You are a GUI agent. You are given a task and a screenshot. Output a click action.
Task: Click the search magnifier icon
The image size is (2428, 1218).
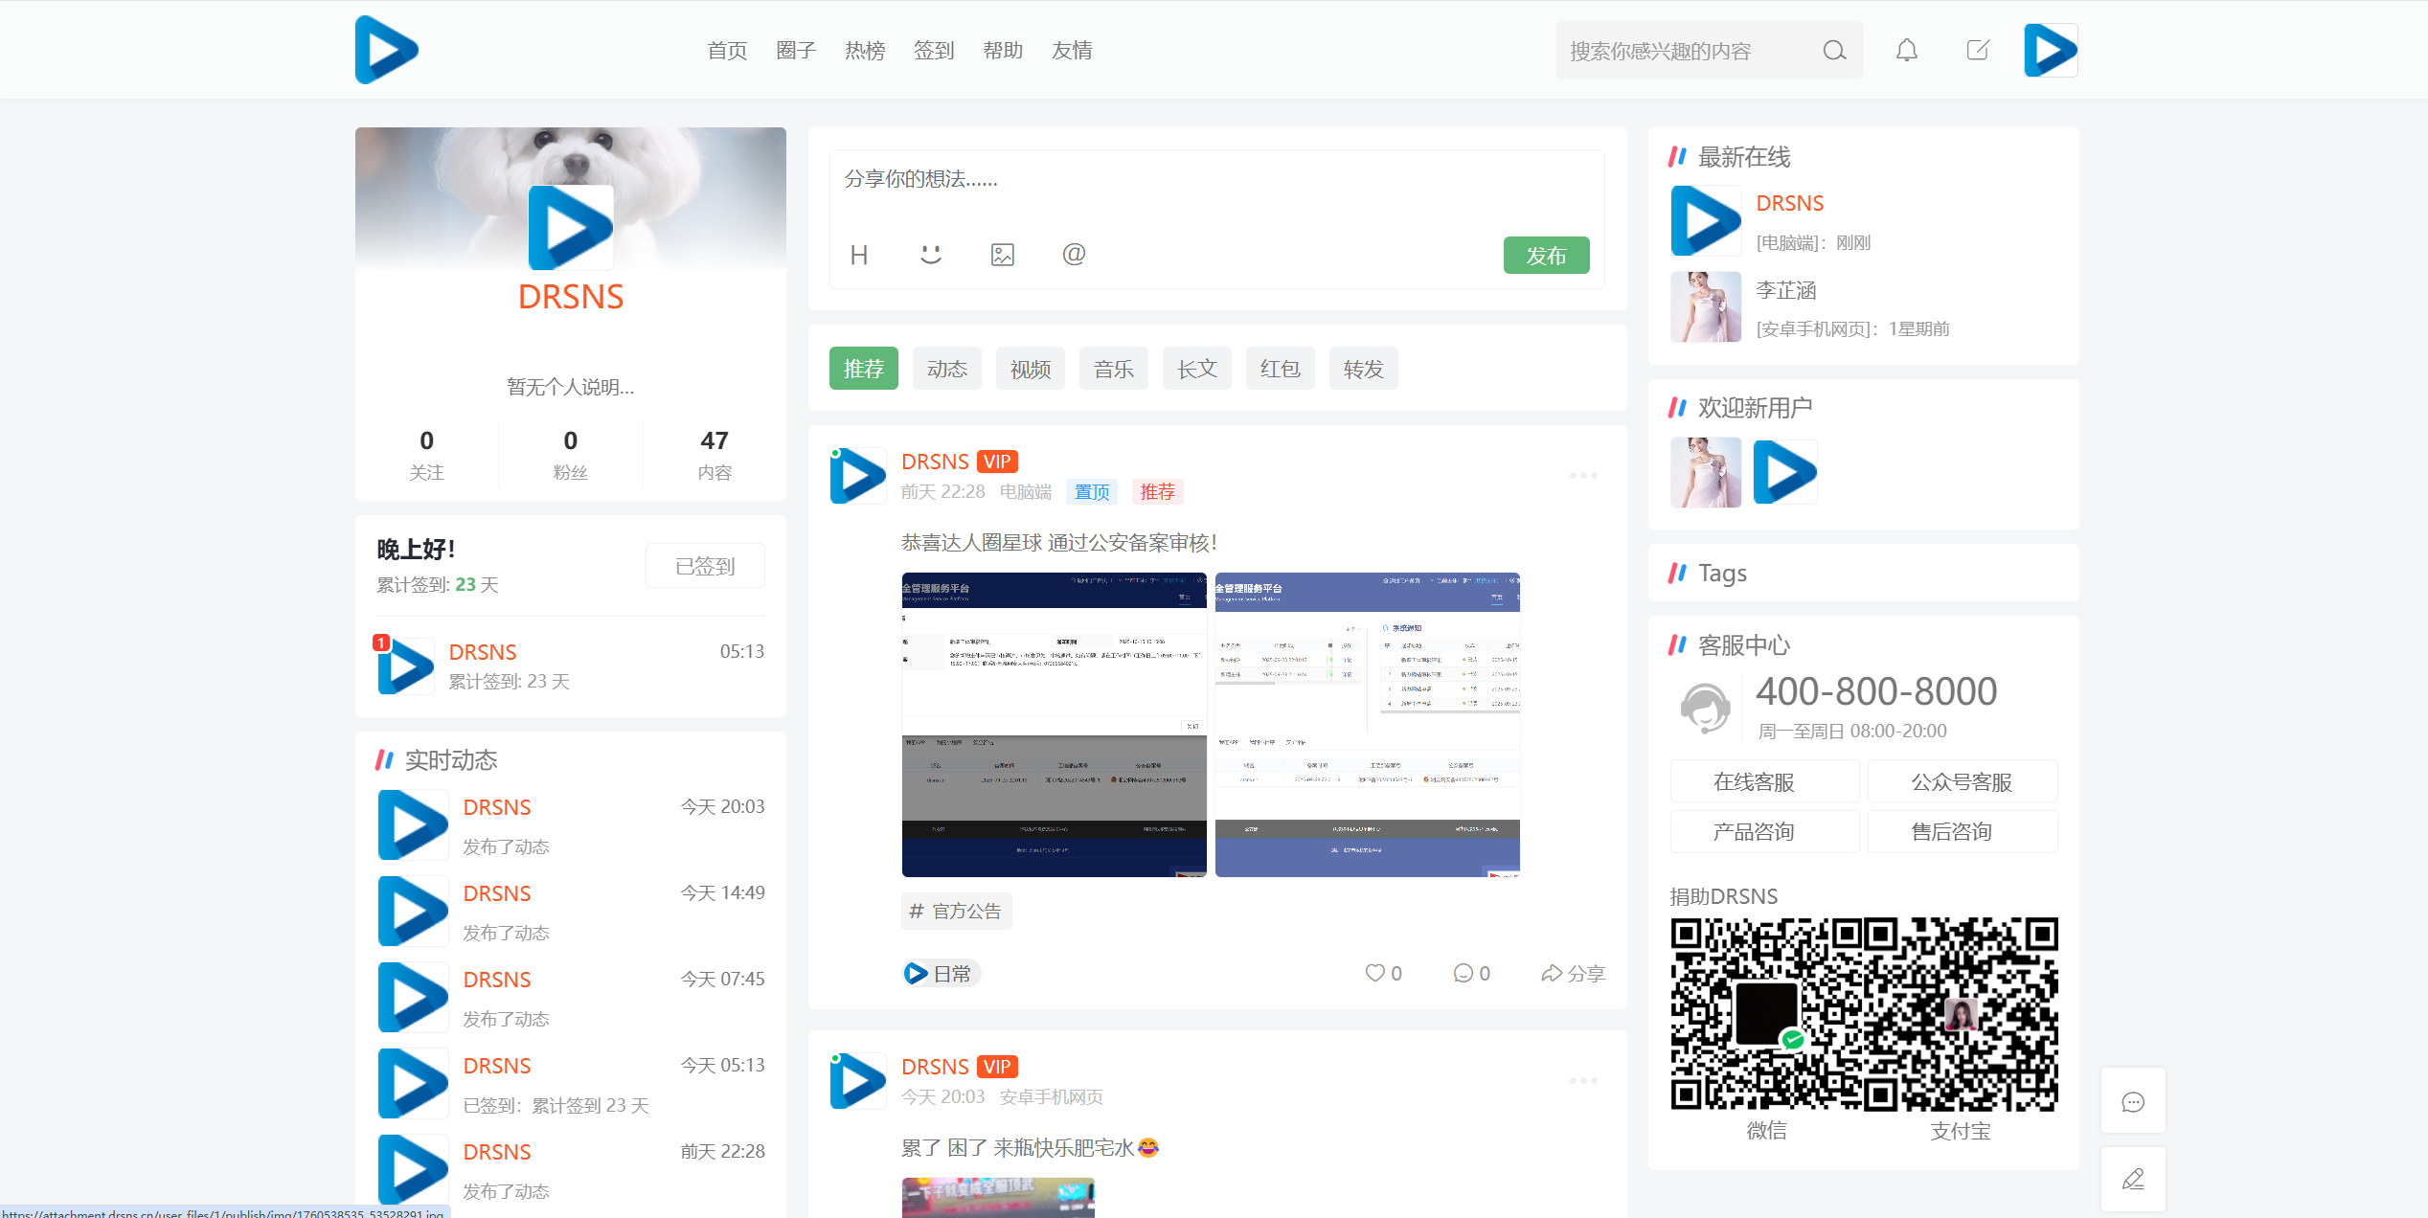coord(1834,50)
